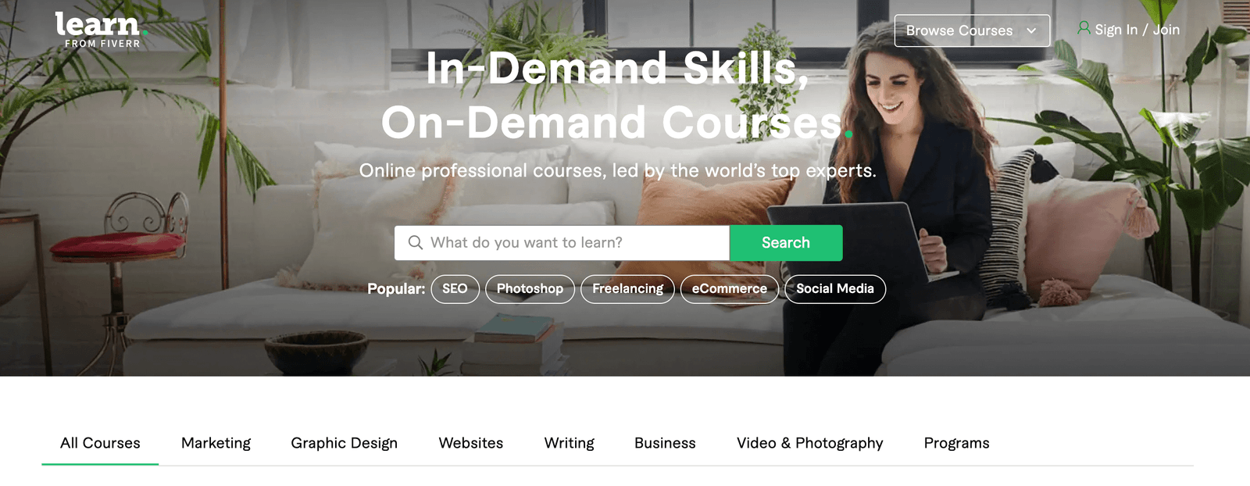Open the Marketing tab
The height and width of the screenshot is (486, 1250).
click(x=216, y=443)
